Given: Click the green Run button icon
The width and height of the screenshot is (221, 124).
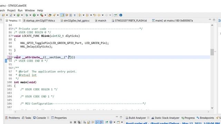Looking at the screenshot, I should pos(34,15).
